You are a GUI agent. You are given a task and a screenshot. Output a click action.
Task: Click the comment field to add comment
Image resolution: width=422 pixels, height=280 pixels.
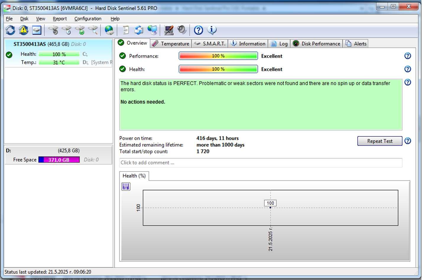pos(261,163)
